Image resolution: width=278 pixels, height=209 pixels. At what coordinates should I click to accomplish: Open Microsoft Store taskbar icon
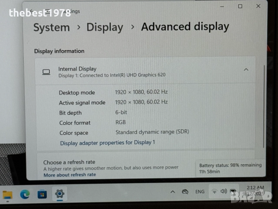pos(42,194)
